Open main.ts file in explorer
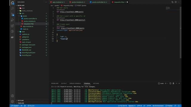The height and width of the screenshot is (107, 191). (x=25, y=29)
